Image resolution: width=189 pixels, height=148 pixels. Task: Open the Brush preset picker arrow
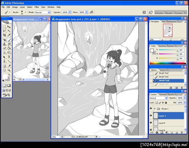(x=25, y=12)
